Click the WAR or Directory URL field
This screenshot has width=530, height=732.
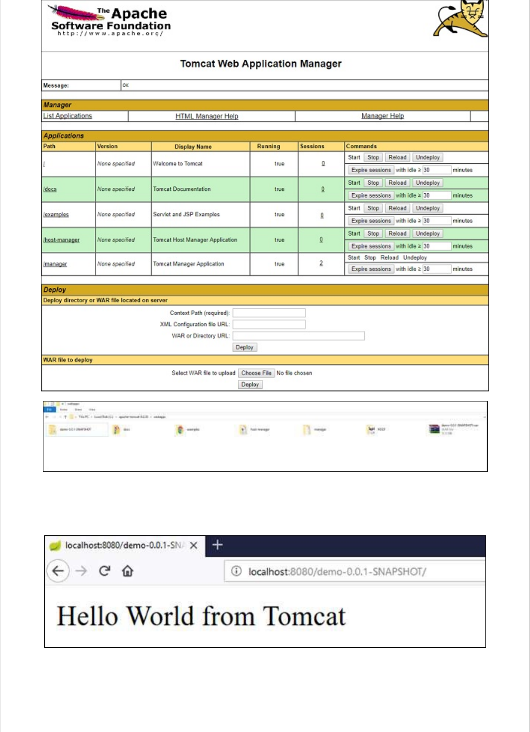[299, 336]
